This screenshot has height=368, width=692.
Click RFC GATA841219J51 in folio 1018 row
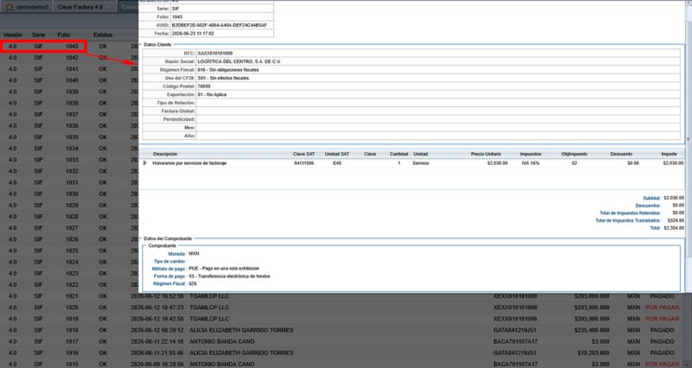click(515, 330)
